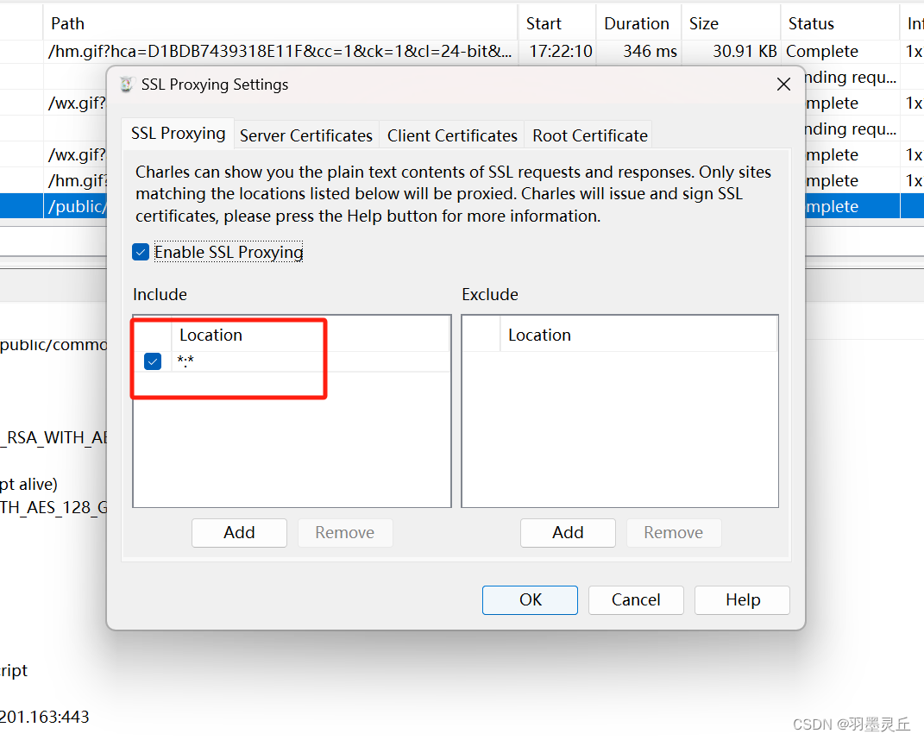Sort by Start column header

557,23
